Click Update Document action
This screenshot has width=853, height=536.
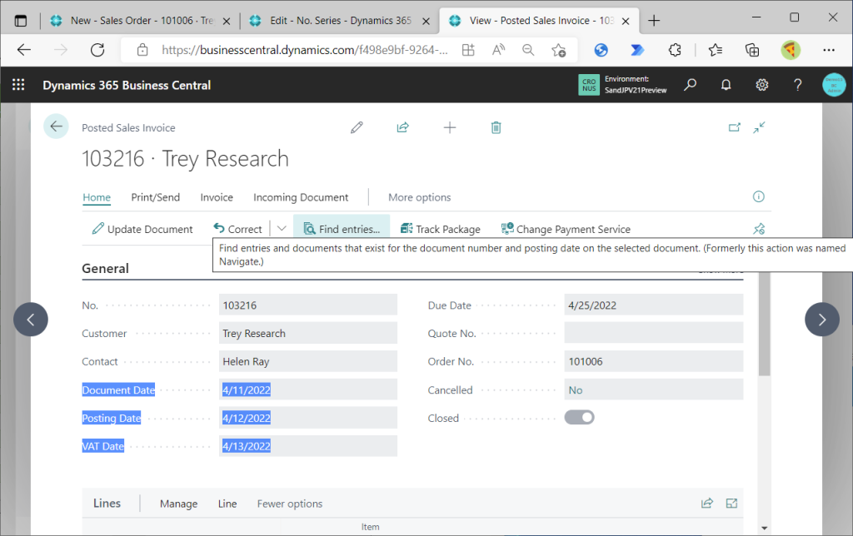(142, 229)
